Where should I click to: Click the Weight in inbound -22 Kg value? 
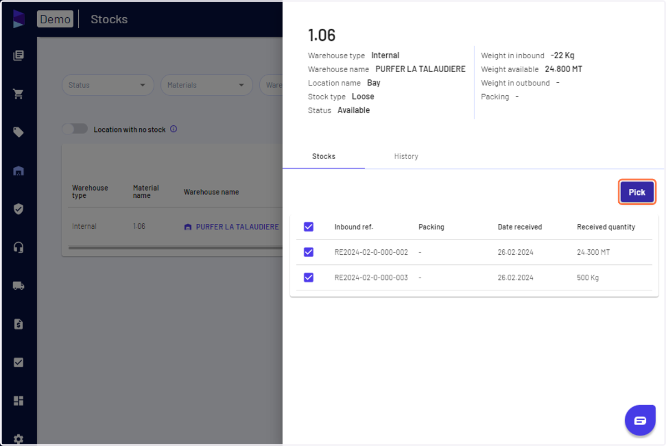pos(562,55)
